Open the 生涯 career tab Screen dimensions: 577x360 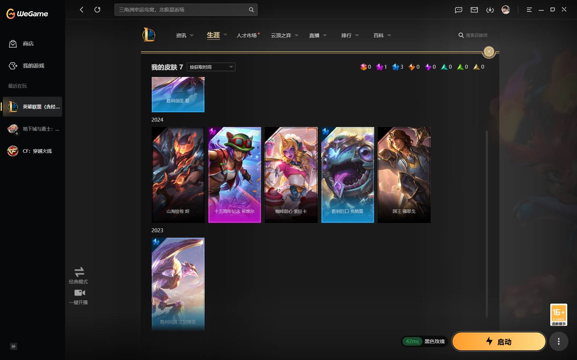point(213,35)
